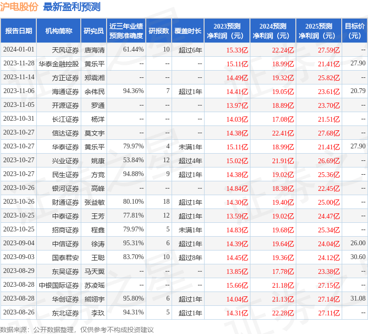Click accuracy value 95.80%
The height and width of the screenshot is (334, 368).
pyautogui.click(x=133, y=299)
